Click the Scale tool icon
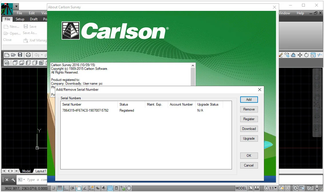 click(x=313, y=55)
